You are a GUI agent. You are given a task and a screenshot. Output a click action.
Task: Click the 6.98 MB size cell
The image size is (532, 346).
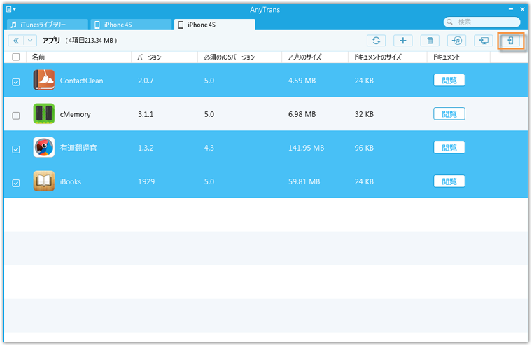302,114
